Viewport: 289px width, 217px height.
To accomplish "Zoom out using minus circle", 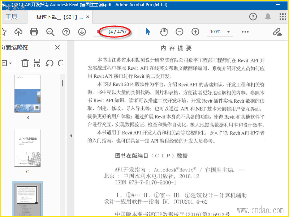I will [179, 32].
